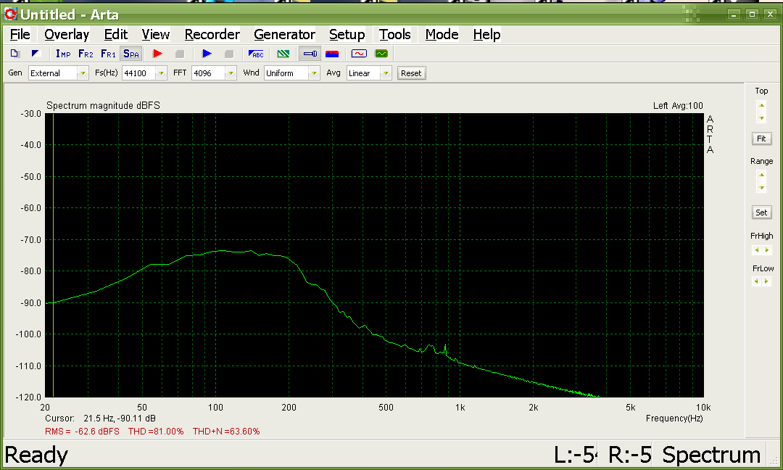Image resolution: width=783 pixels, height=470 pixels.
Task: Open the Overlay menu
Action: pyautogui.click(x=67, y=35)
